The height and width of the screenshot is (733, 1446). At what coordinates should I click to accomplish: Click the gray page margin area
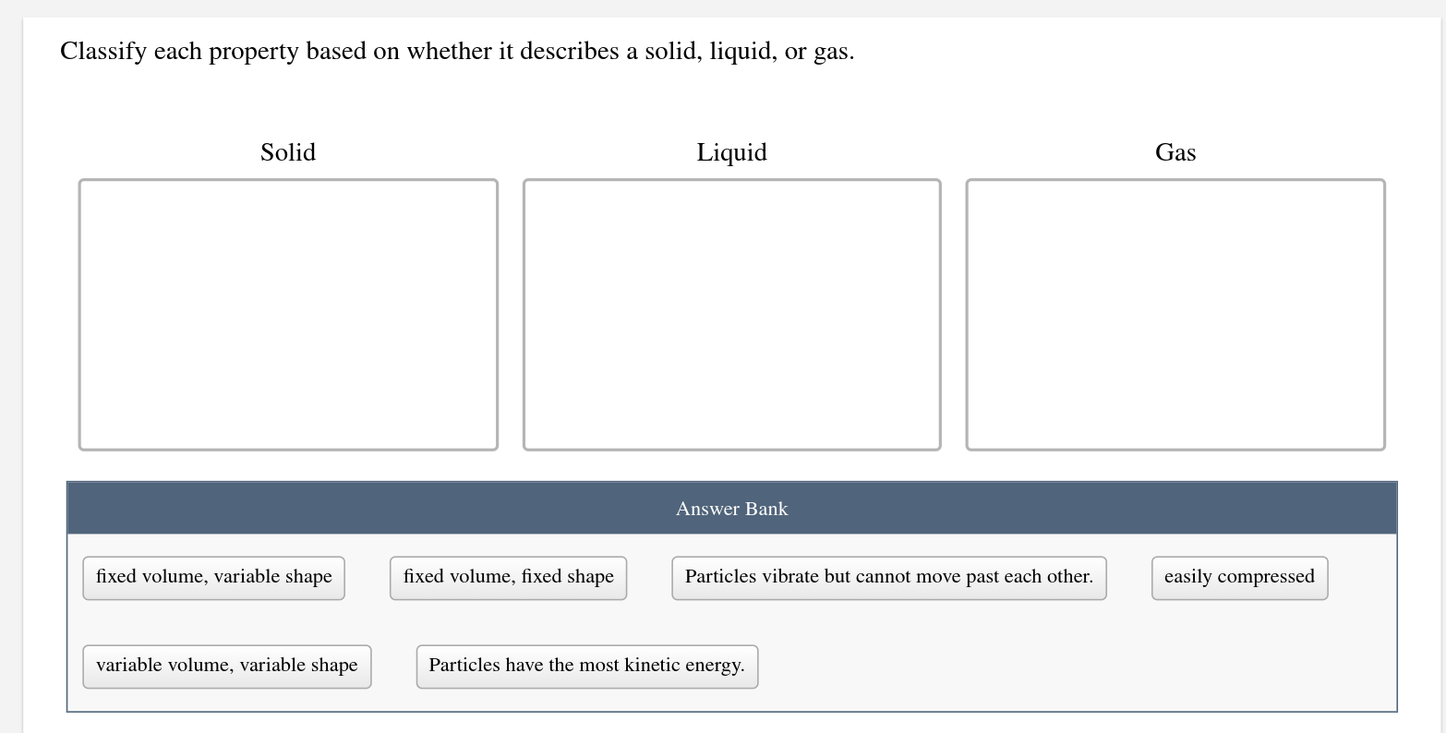(x=9, y=369)
